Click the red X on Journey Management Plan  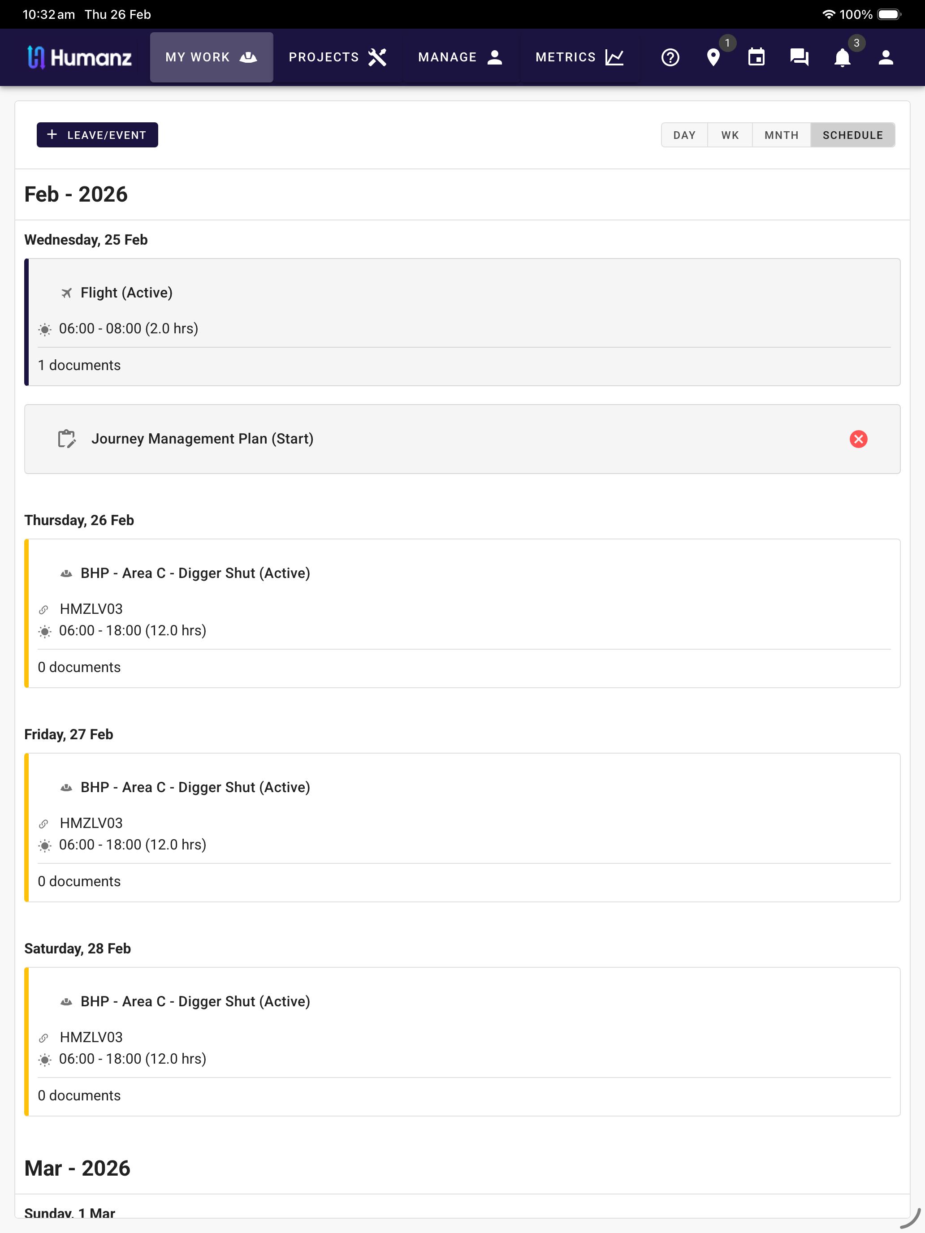pyautogui.click(x=858, y=439)
